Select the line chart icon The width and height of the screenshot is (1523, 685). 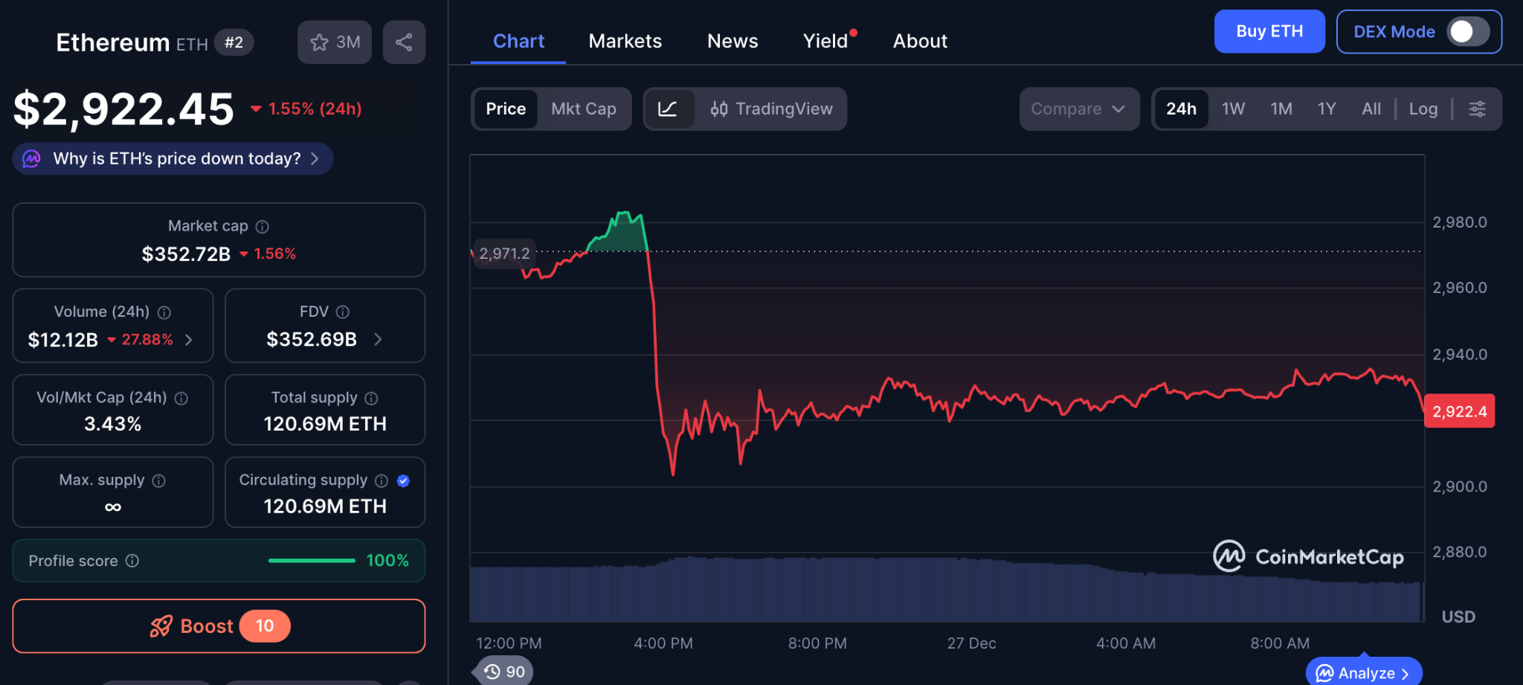(x=668, y=109)
